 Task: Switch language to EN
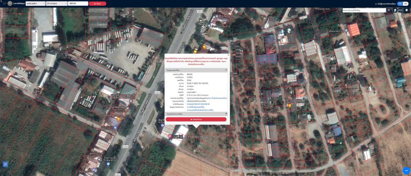(406, 4)
